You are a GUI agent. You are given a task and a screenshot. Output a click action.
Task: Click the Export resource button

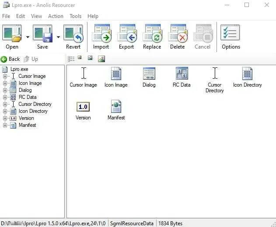(x=126, y=37)
